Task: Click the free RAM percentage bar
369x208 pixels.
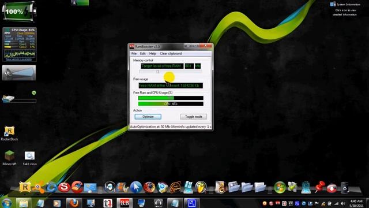Action: [x=171, y=98]
